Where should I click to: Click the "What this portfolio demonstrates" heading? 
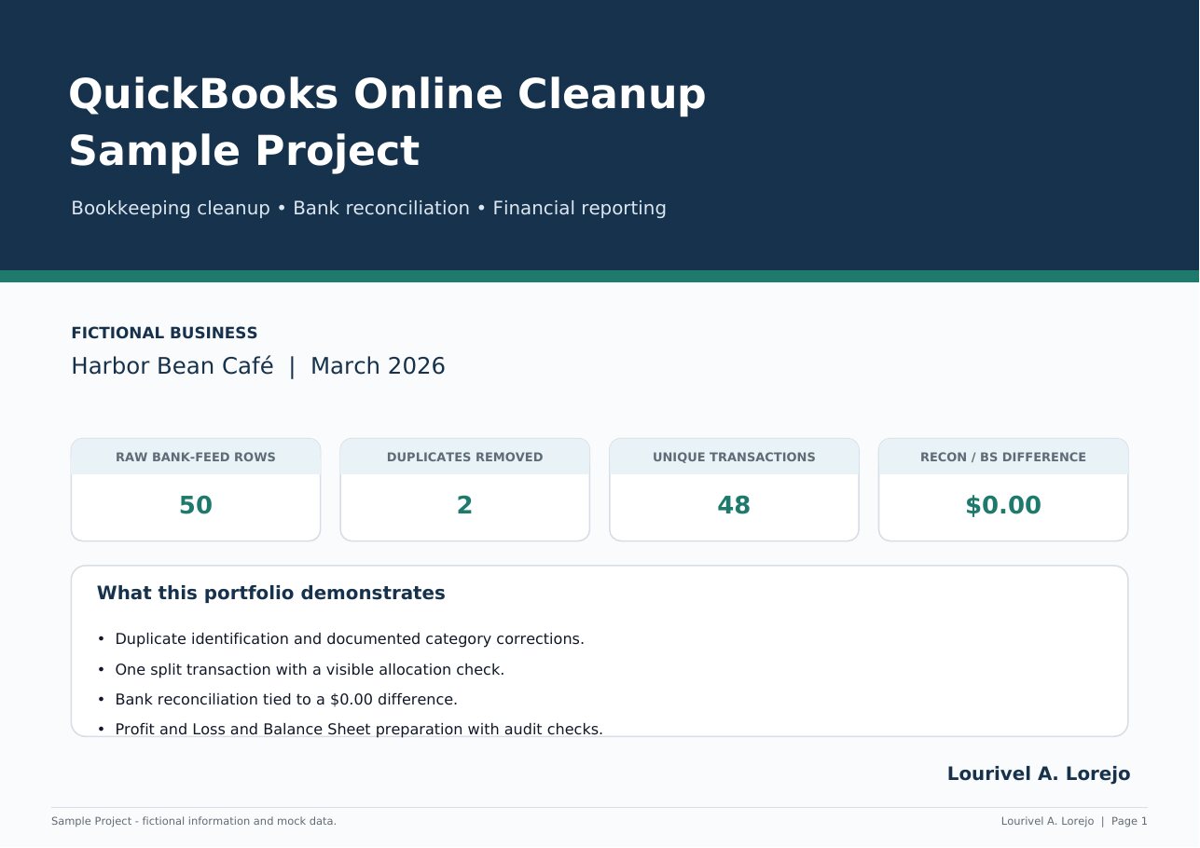coord(271,593)
